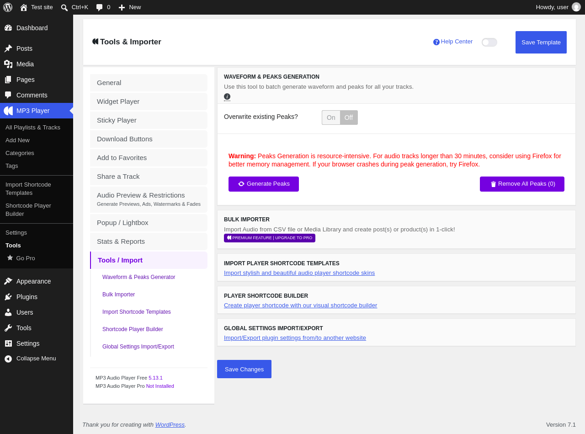Viewport: 585px width, 434px height.
Task: Click the WordPress logo icon
Action: [8, 7]
